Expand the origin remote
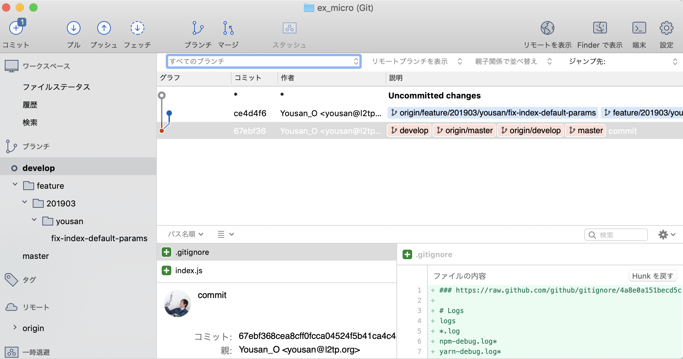This screenshot has height=359, width=683. tap(15, 328)
